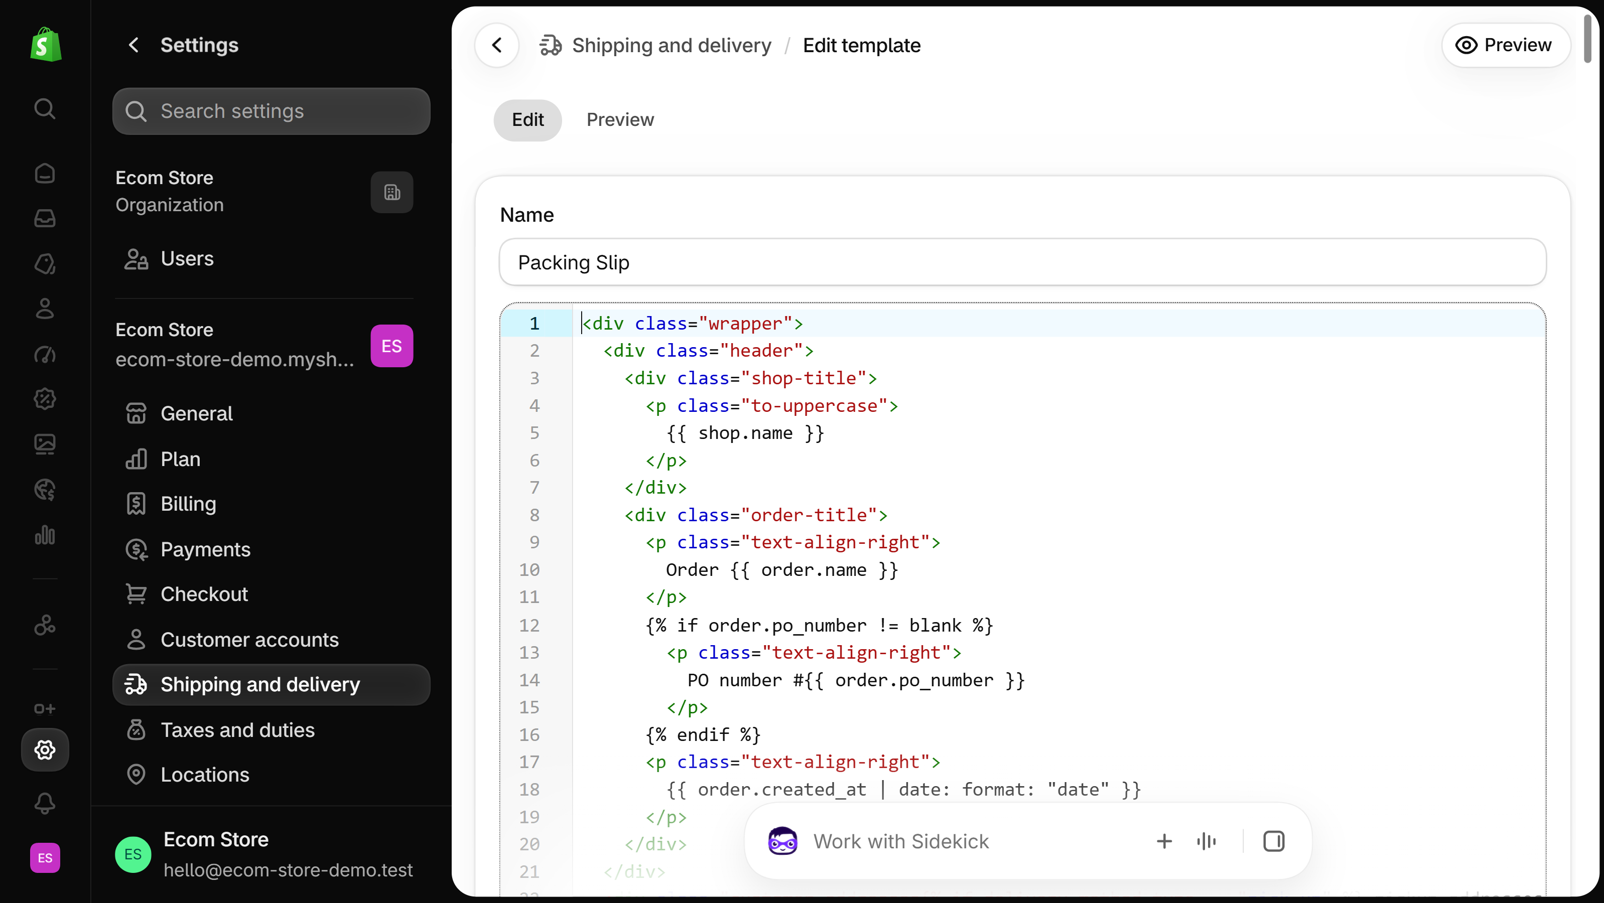This screenshot has width=1604, height=903.
Task: Open Checkout settings
Action: [272, 594]
